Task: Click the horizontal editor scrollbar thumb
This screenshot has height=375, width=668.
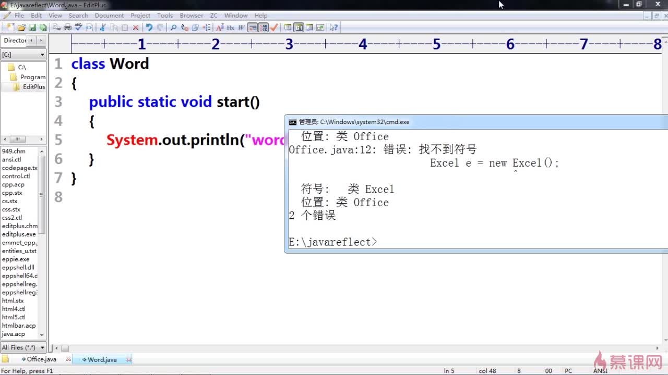Action: point(65,348)
